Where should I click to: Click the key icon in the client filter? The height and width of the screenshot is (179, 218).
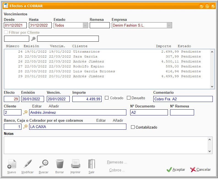33,39
